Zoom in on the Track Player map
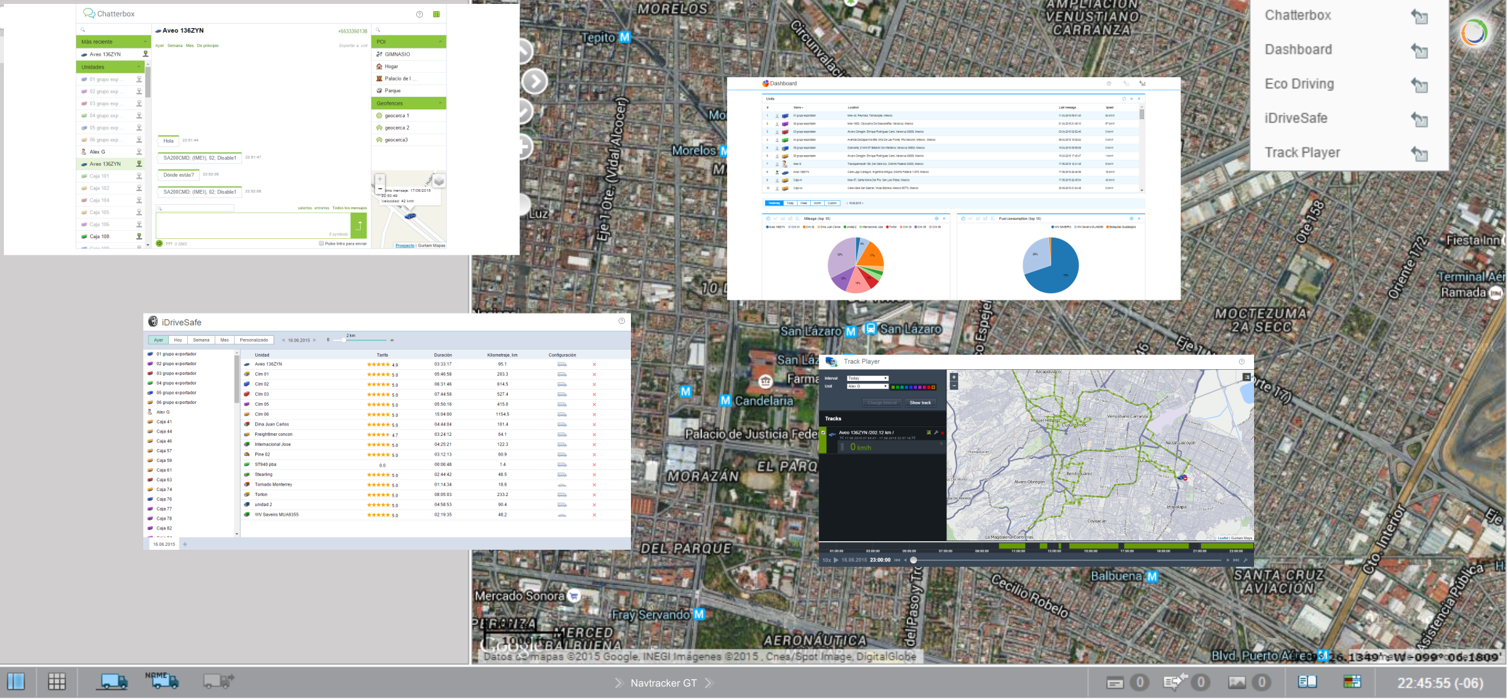 click(954, 378)
